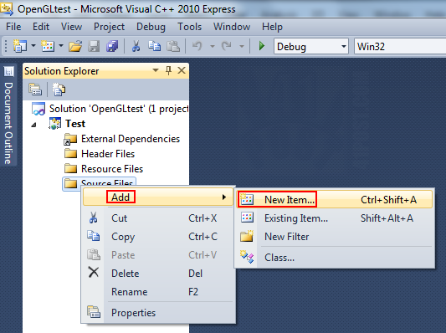The height and width of the screenshot is (333, 446).
Task: Click the Add New Item toolbar icon
Action: (48, 46)
